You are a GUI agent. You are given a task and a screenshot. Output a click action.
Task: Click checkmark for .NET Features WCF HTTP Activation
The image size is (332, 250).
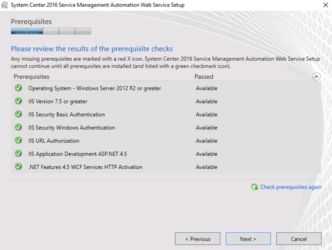(x=18, y=166)
